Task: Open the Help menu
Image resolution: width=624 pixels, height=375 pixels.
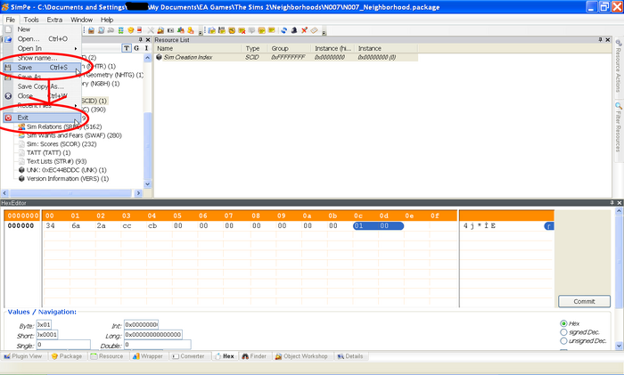Action: pos(107,20)
